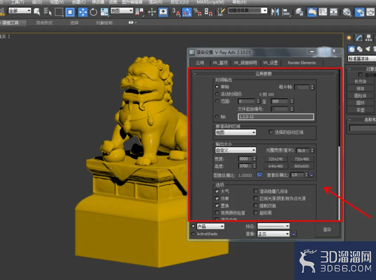Switch to the VR_设置 tab
This screenshot has width=376, height=280.
tap(270, 63)
